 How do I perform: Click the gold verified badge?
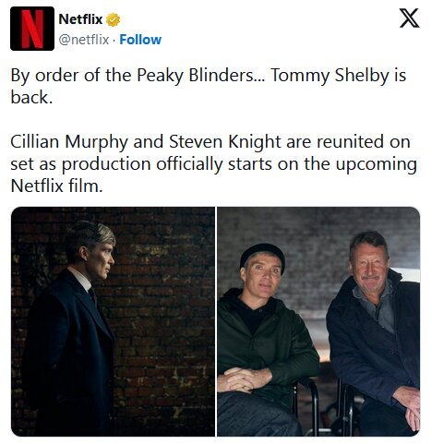113,19
